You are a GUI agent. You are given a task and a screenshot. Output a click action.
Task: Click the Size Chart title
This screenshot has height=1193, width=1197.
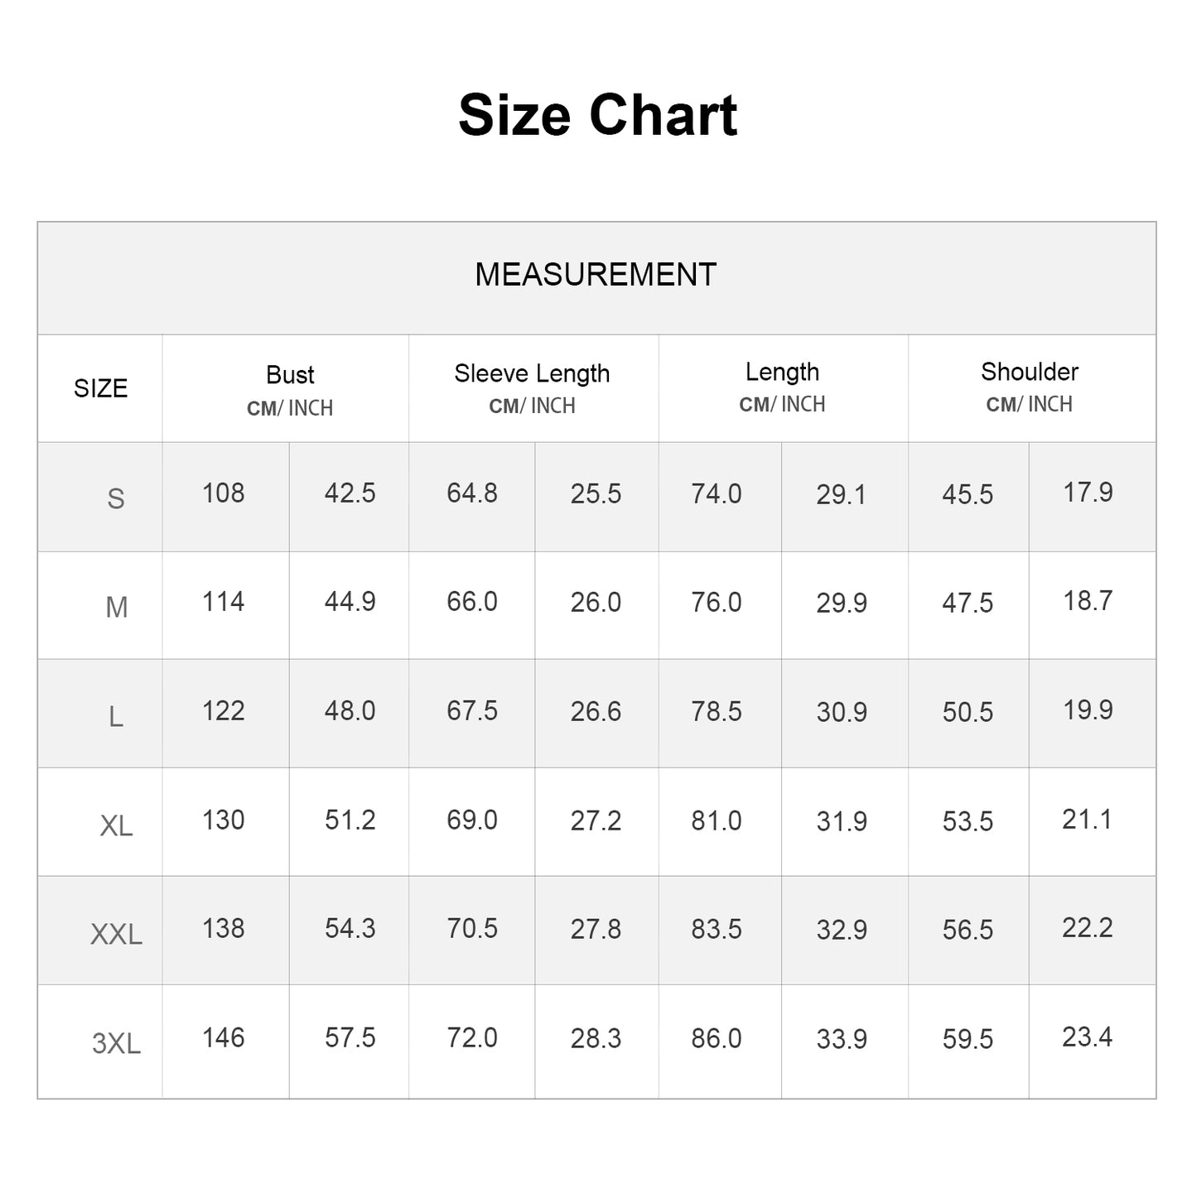597,115
